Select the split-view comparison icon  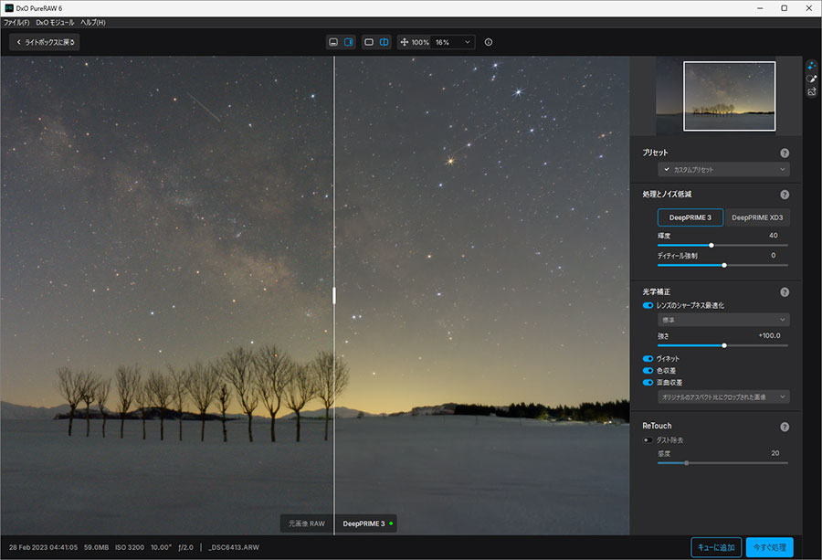point(349,41)
